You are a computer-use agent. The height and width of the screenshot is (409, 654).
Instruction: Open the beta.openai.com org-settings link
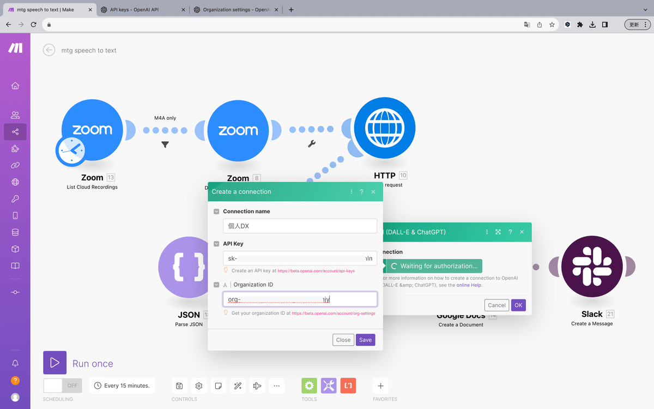[334, 314]
